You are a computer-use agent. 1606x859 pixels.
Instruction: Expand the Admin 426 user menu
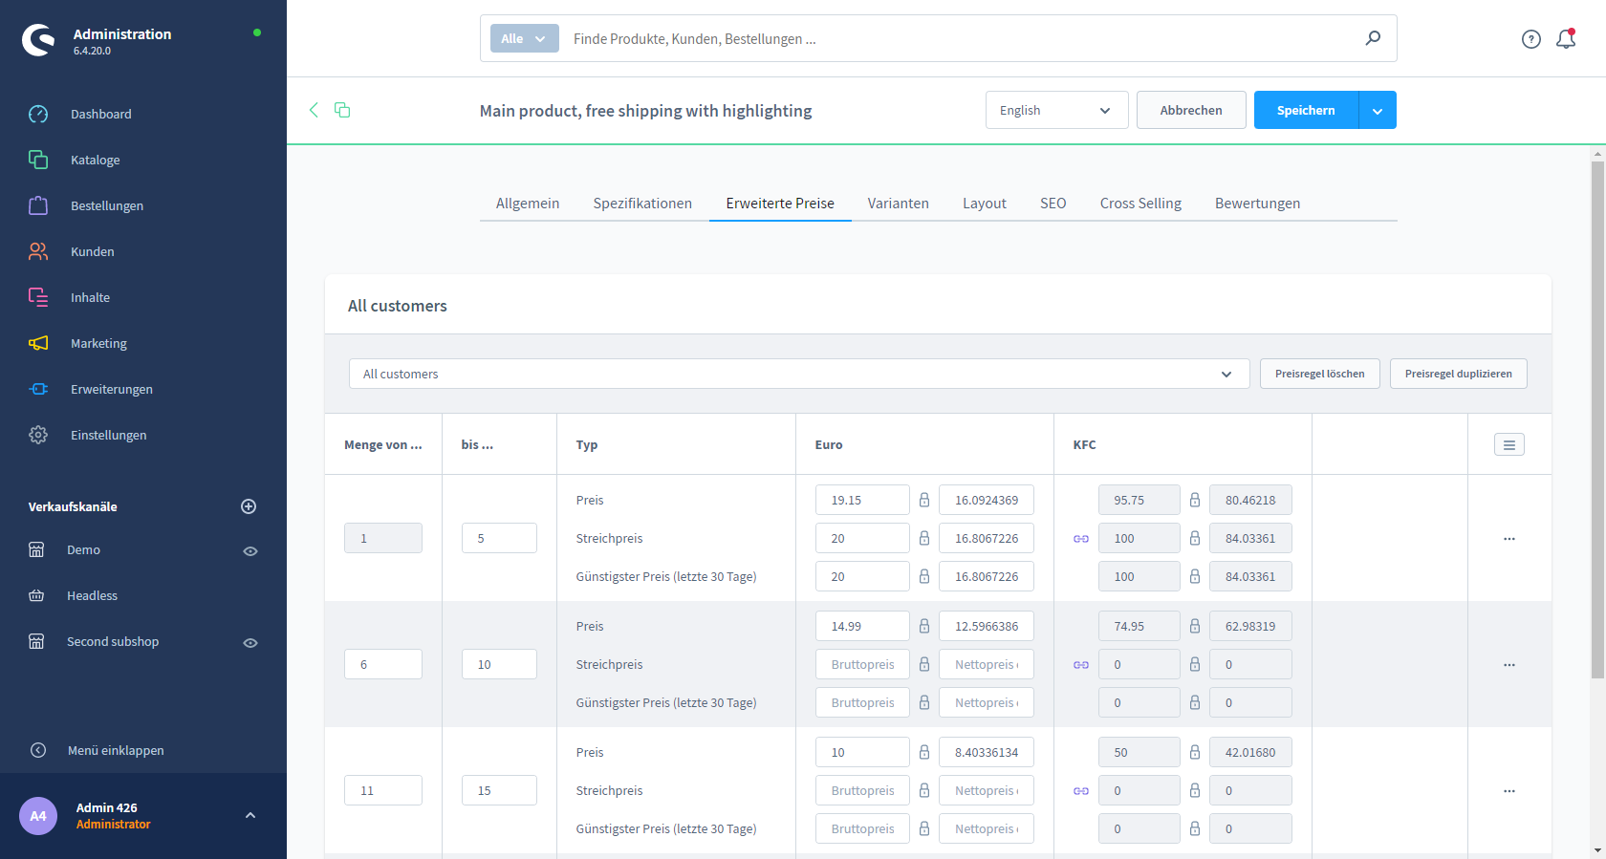click(x=250, y=815)
